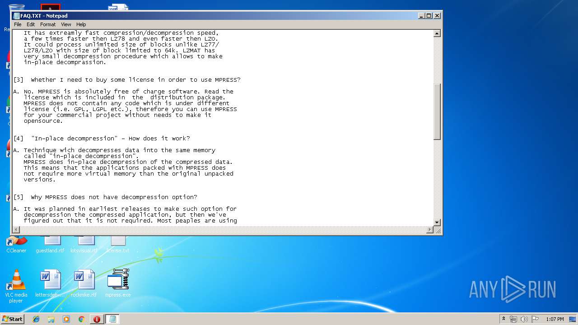Open Action Center flag icon
The image size is (578, 325).
tap(535, 319)
